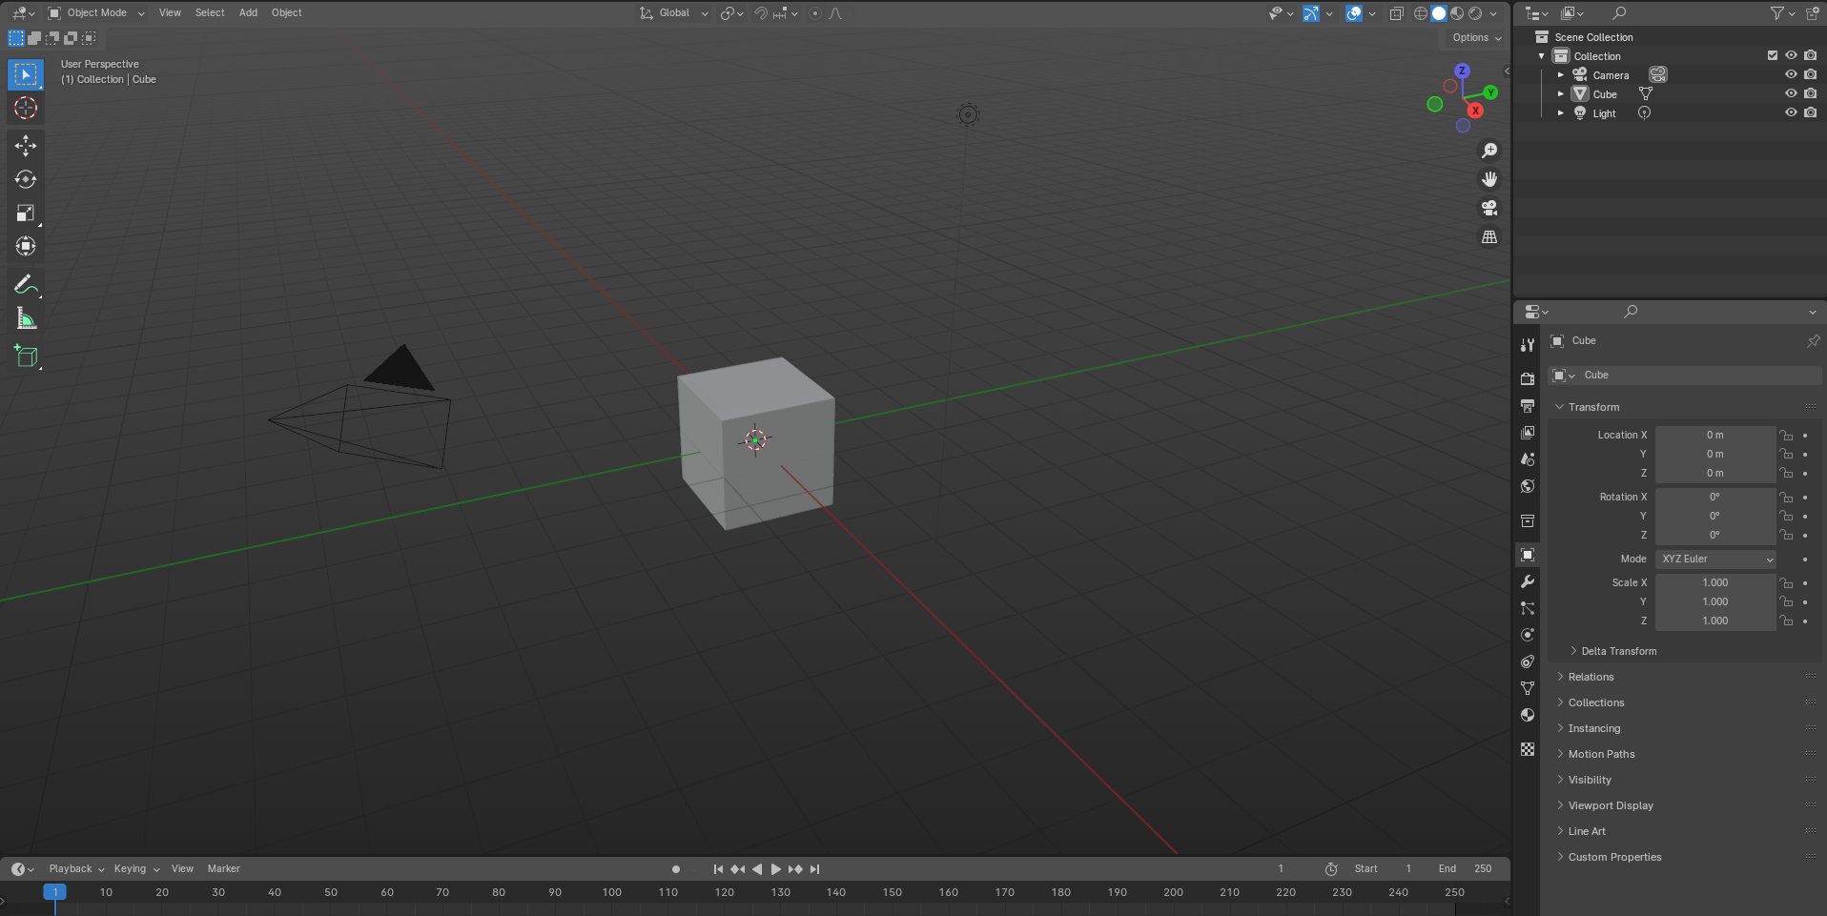1827x916 pixels.
Task: Click the End frame 250 field
Action: pyautogui.click(x=1467, y=869)
